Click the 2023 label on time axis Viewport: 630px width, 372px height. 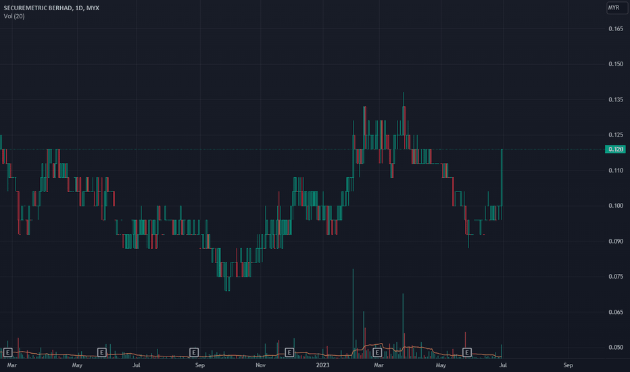tap(322, 365)
